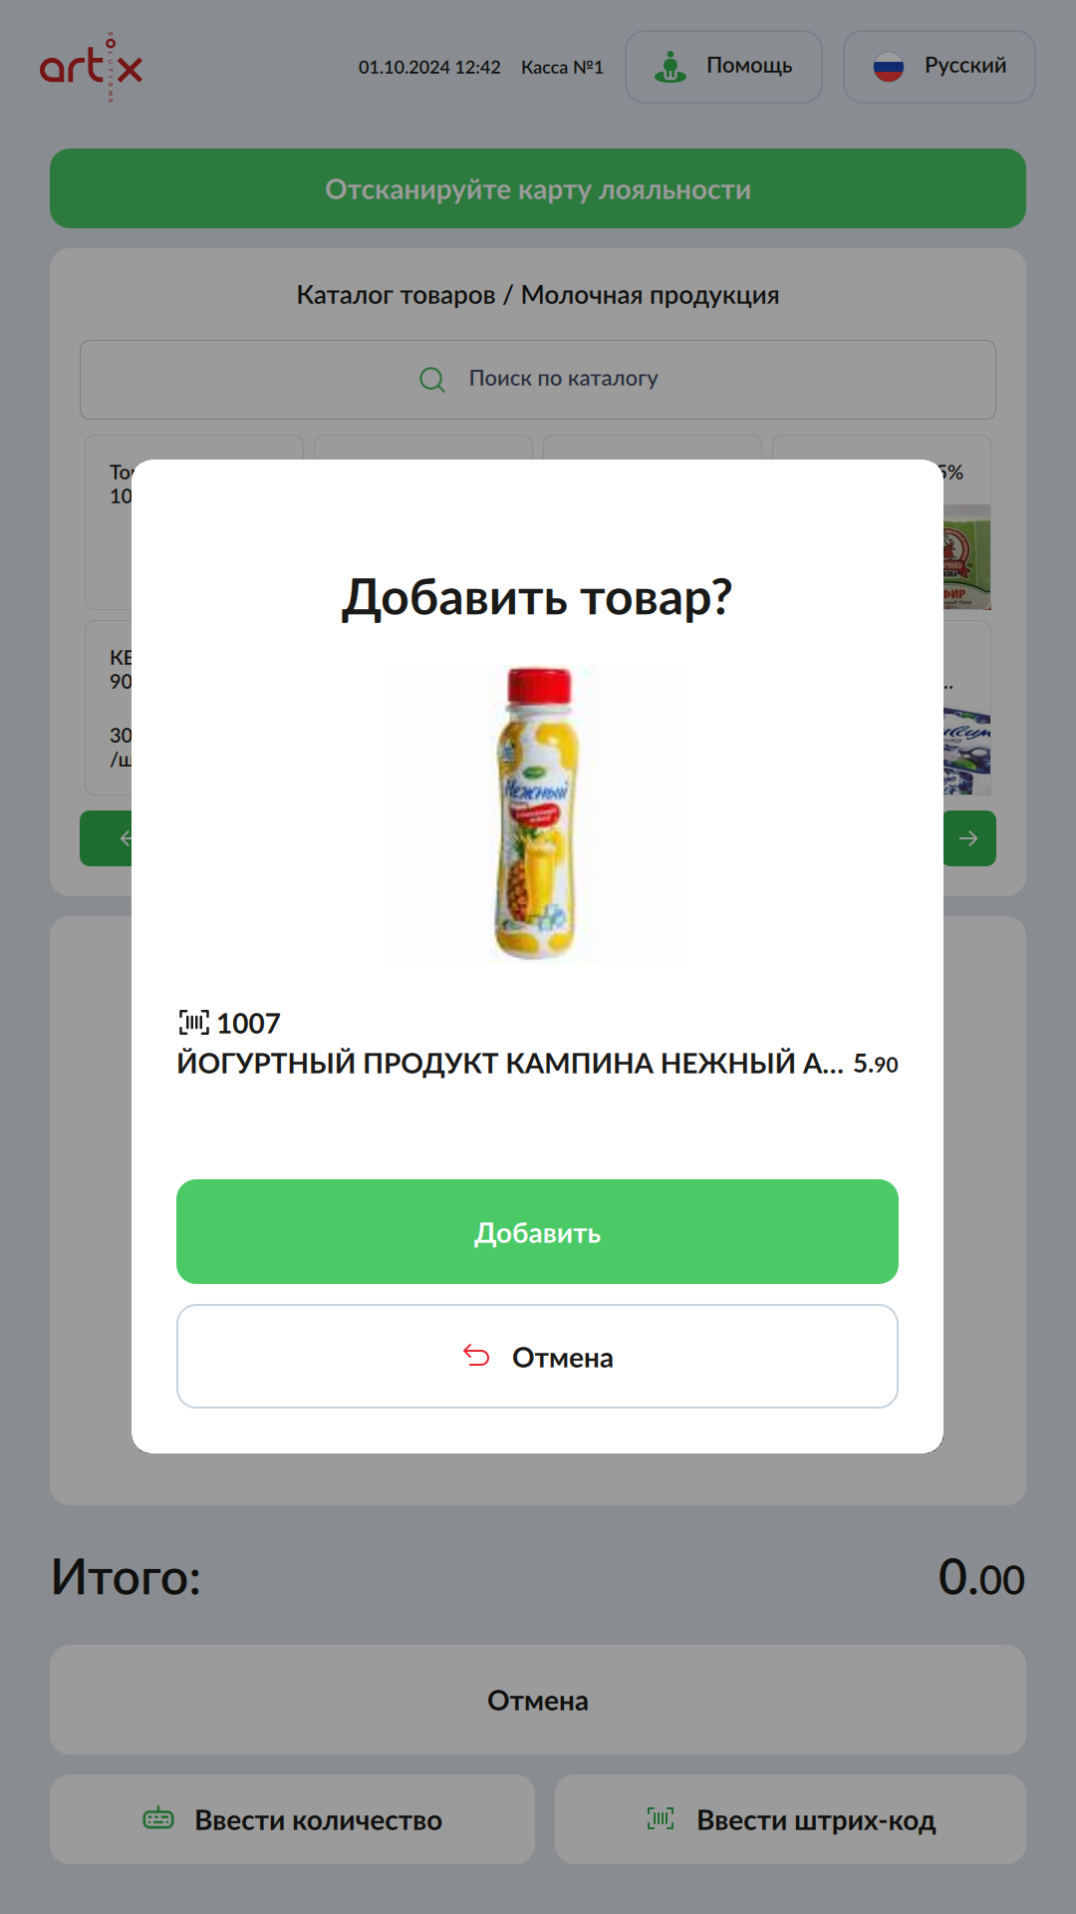Go to next catalog page arrow
The height and width of the screenshot is (1914, 1076).
click(x=969, y=838)
